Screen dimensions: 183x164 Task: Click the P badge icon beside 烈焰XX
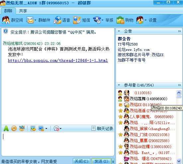[120, 105]
